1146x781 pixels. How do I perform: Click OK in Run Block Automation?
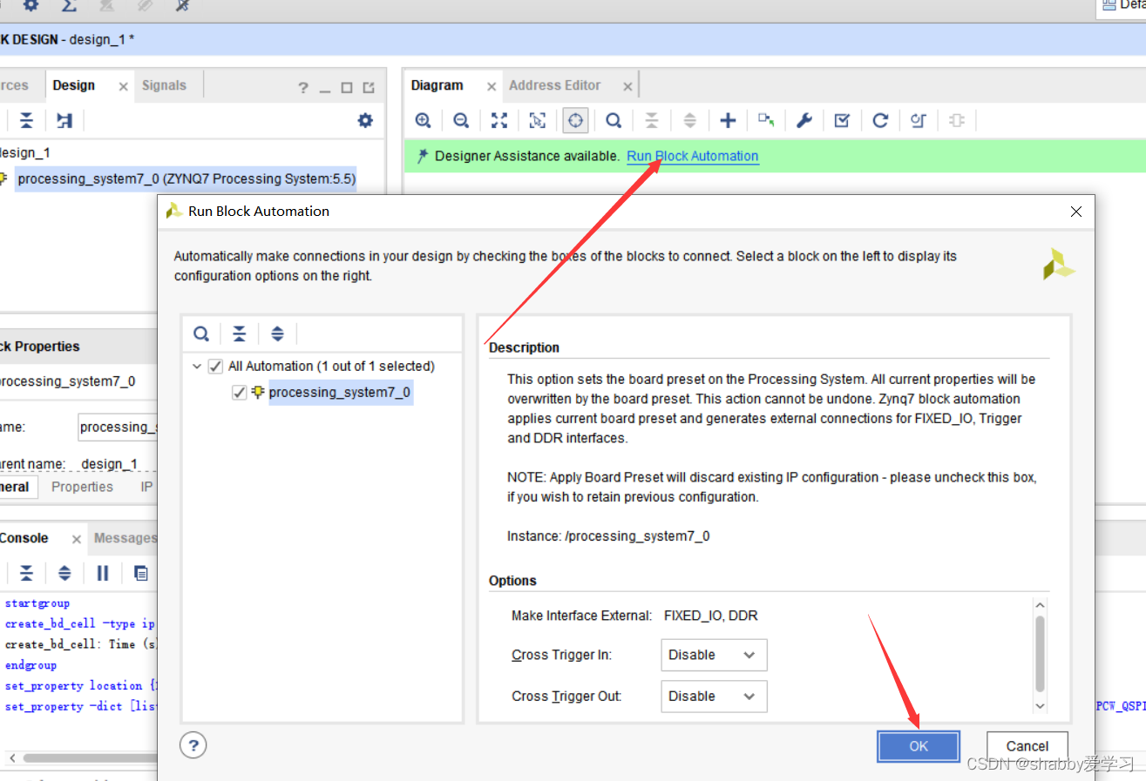919,746
